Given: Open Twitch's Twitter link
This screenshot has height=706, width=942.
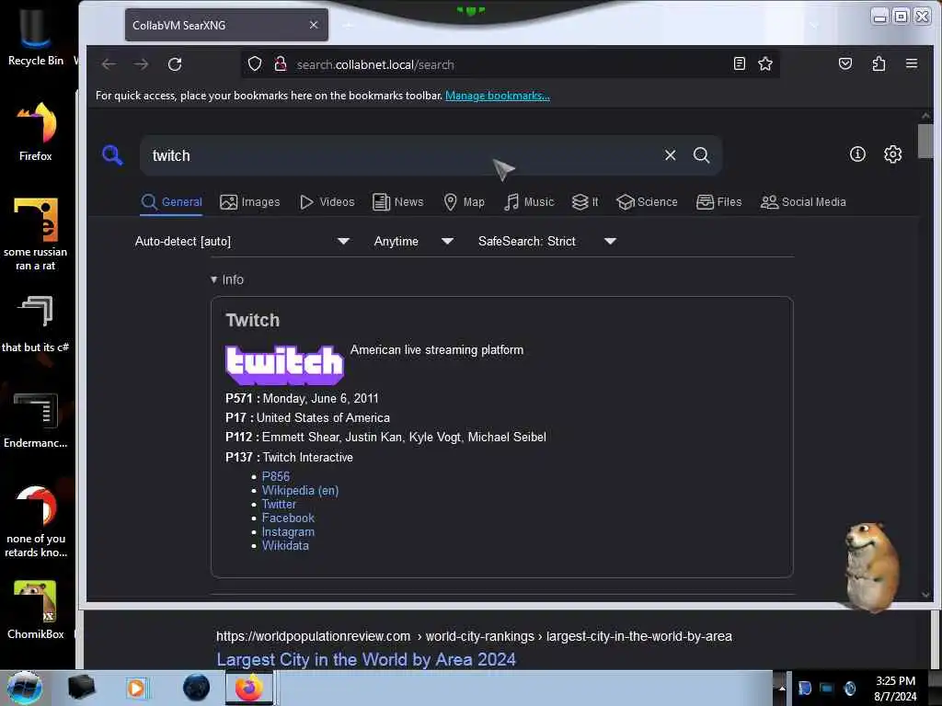Looking at the screenshot, I should [279, 505].
